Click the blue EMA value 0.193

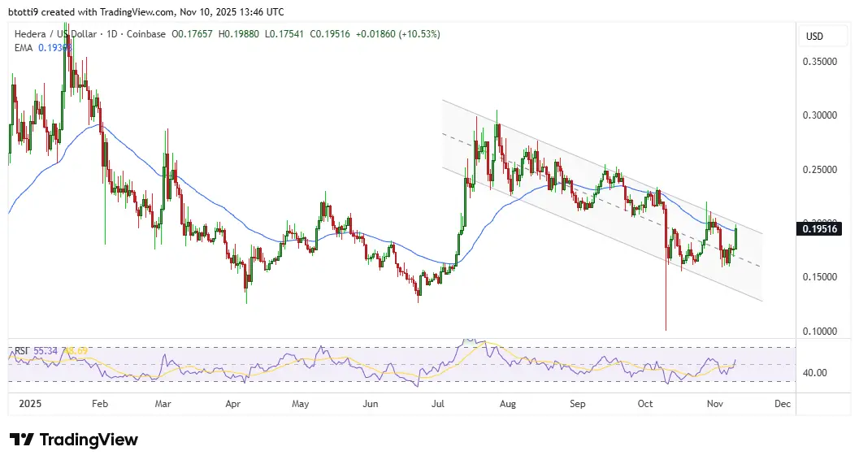coord(54,48)
